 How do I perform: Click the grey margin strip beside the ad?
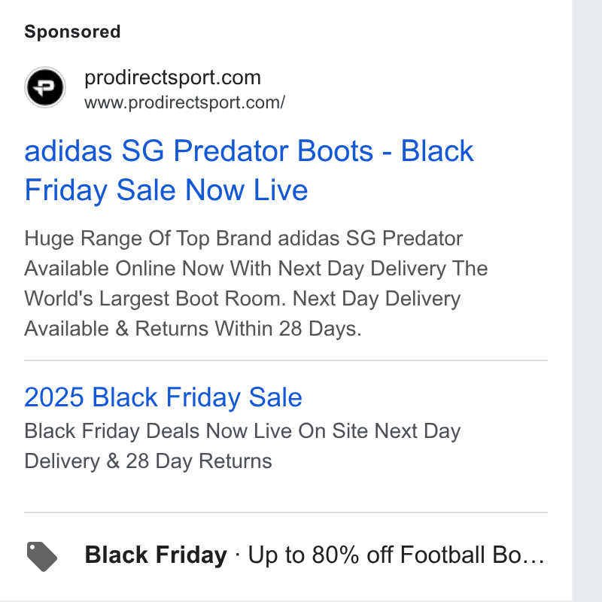(587, 301)
